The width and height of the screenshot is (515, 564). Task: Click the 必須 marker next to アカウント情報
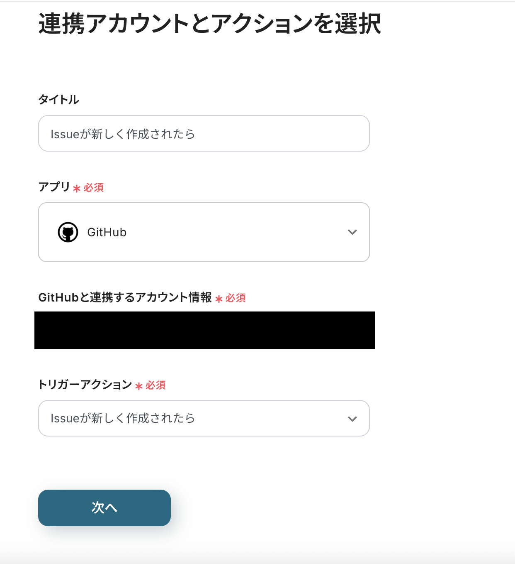pos(236,298)
